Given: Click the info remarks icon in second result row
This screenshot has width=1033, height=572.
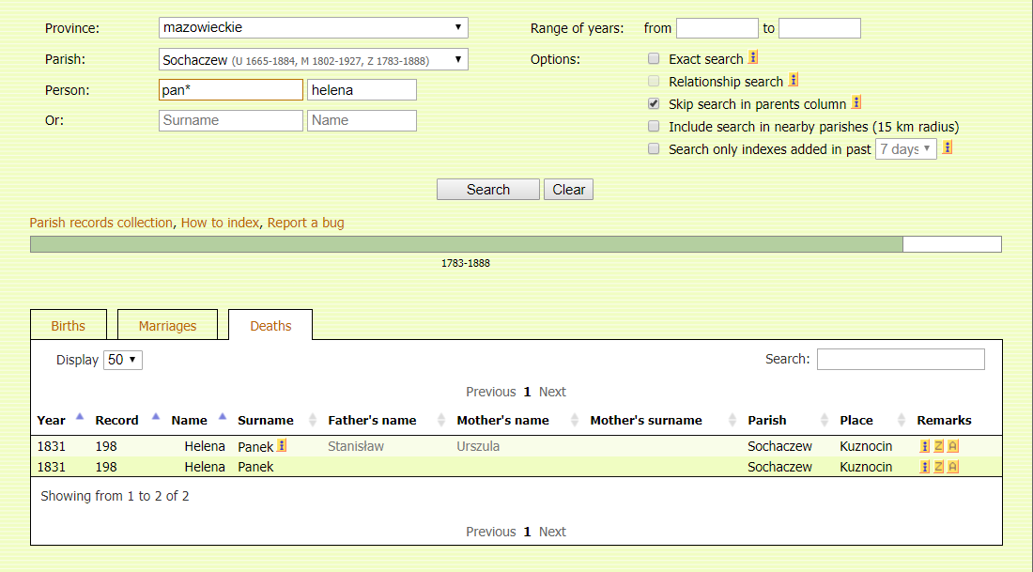Looking at the screenshot, I should [924, 467].
